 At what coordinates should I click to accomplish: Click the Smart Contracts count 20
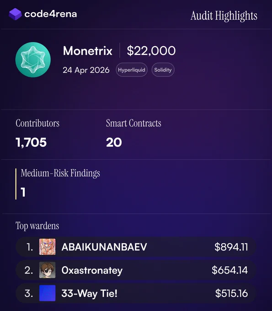(114, 142)
